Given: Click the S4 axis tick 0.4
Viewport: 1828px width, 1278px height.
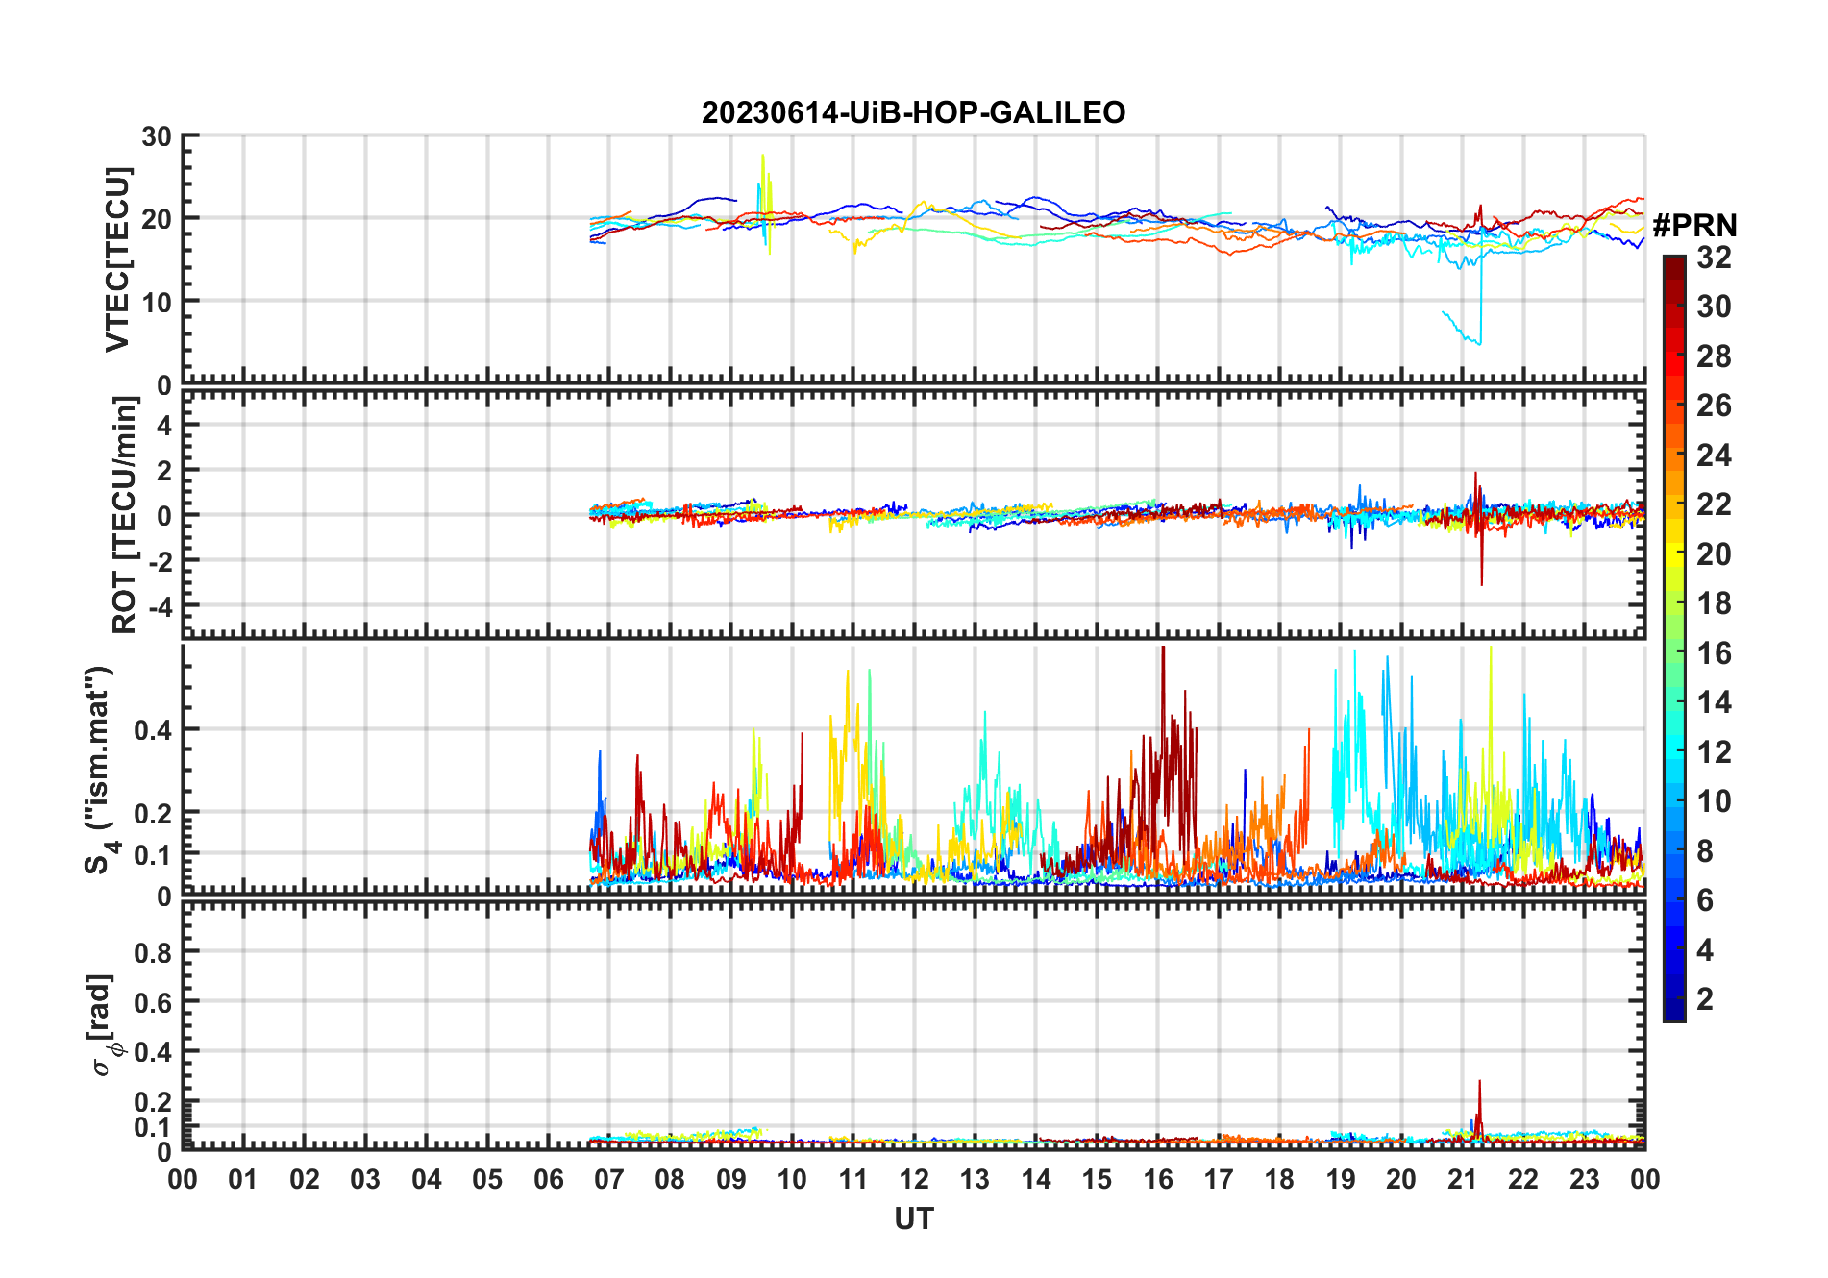Looking at the screenshot, I should pos(153,729).
